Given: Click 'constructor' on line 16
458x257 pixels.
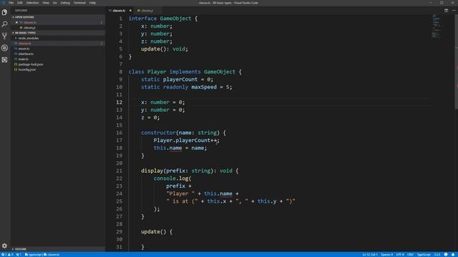Looking at the screenshot, I should (x=158, y=133).
